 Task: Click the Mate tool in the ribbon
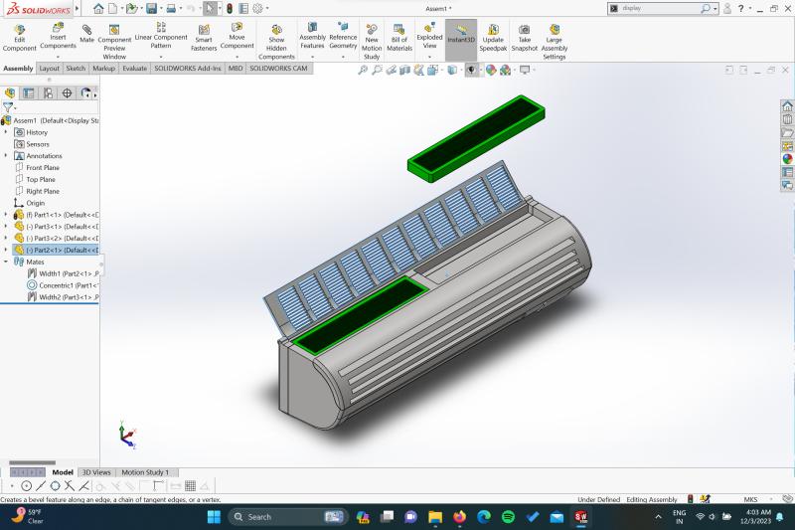point(86,34)
